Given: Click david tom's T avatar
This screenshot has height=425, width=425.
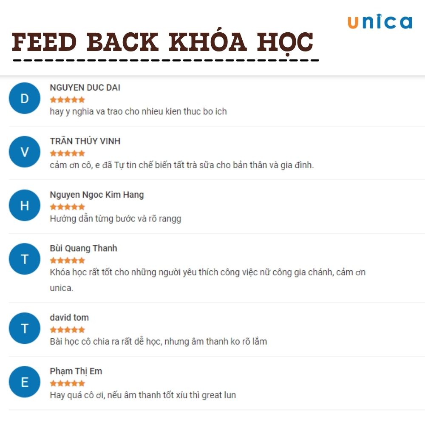Looking at the screenshot, I should (25, 328).
